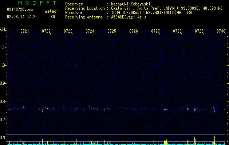Click the 0725 time marker
Screen dimensions: 229x145
coord(112,31)
